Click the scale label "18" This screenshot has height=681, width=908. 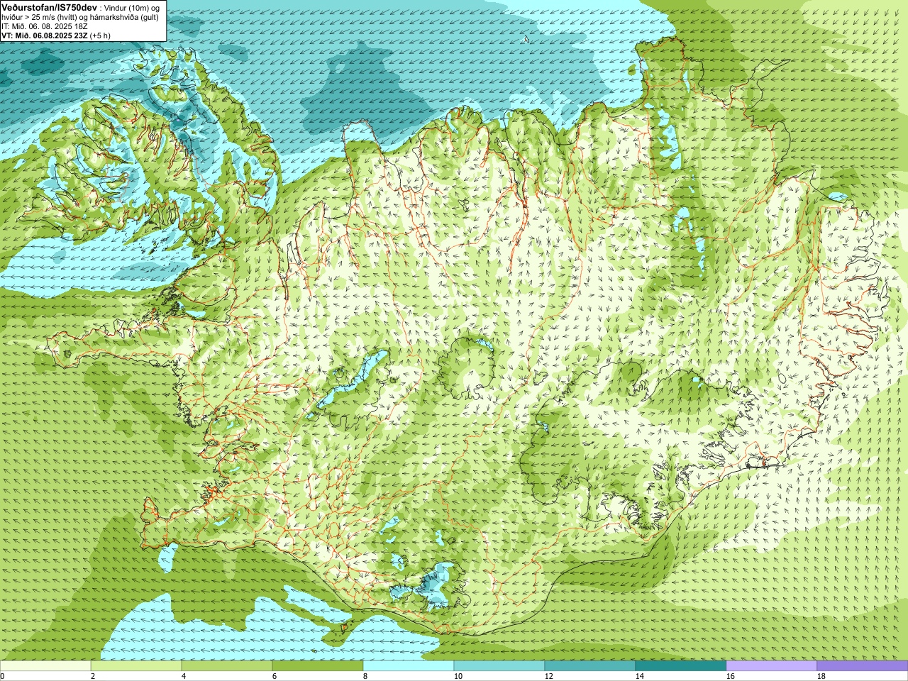click(x=821, y=676)
